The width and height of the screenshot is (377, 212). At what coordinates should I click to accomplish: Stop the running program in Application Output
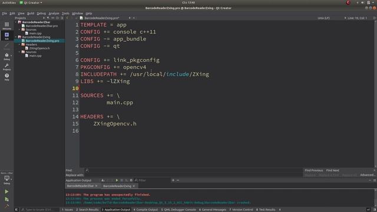pyautogui.click(x=122, y=180)
